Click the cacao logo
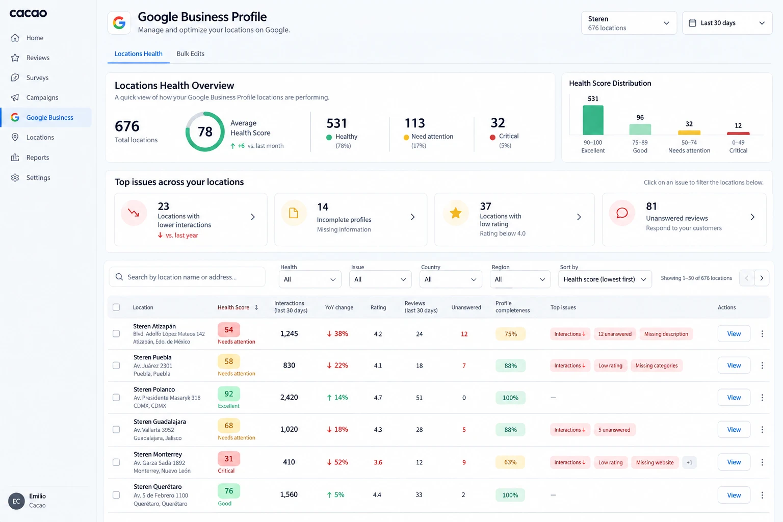Screen dimensions: 783x522 coord(28,13)
